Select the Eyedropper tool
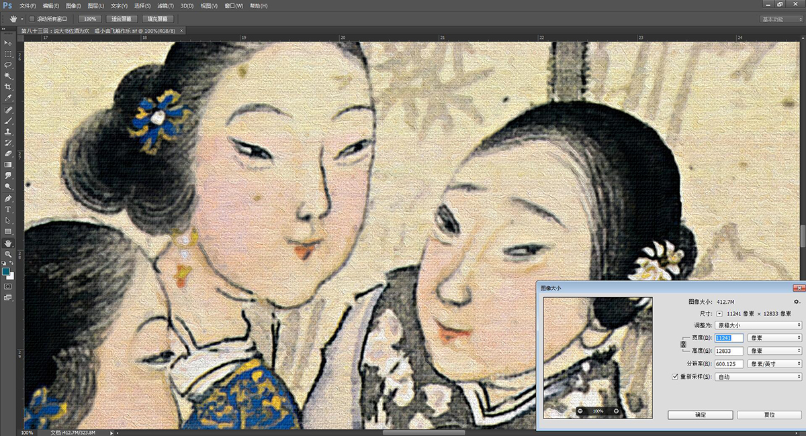Viewport: 806px width, 436px height. 8,98
